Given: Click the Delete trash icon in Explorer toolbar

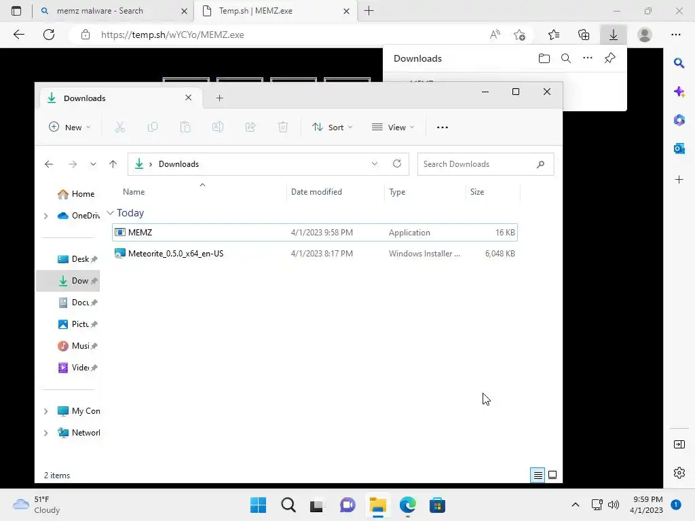Looking at the screenshot, I should point(283,127).
